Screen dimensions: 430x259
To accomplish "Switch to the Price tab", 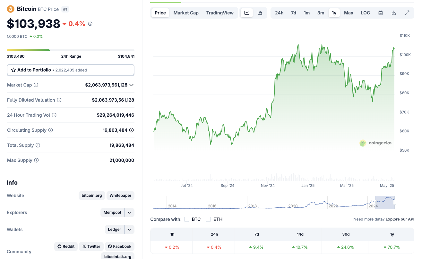I will tap(160, 13).
